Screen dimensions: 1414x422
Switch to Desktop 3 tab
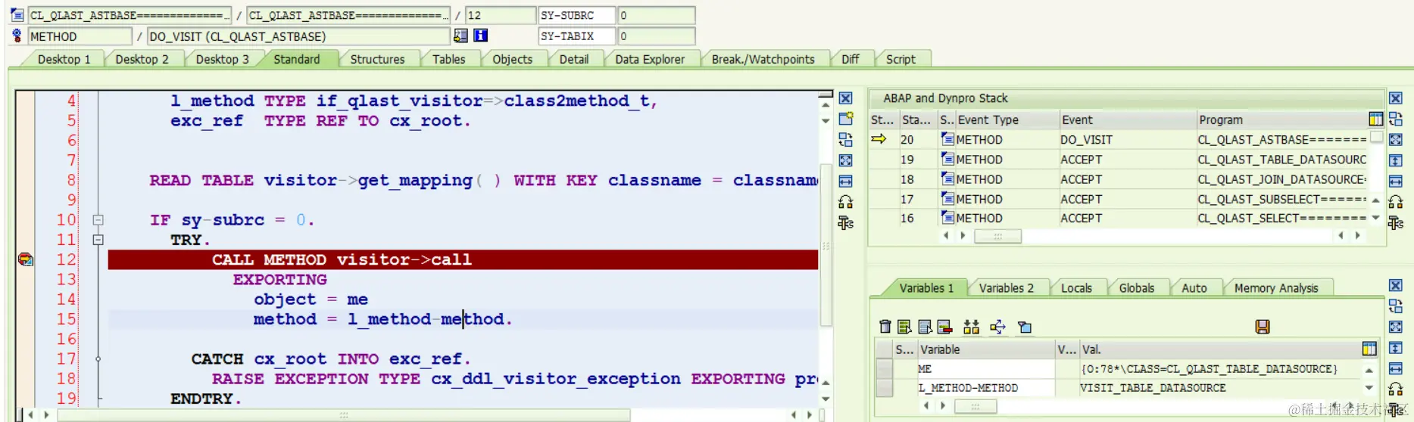pyautogui.click(x=222, y=59)
